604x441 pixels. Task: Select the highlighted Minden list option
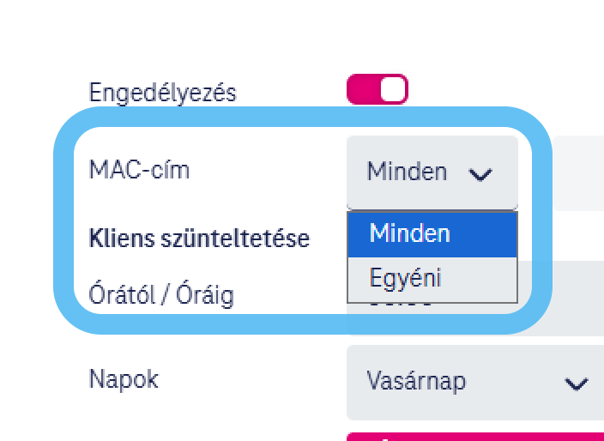(432, 234)
